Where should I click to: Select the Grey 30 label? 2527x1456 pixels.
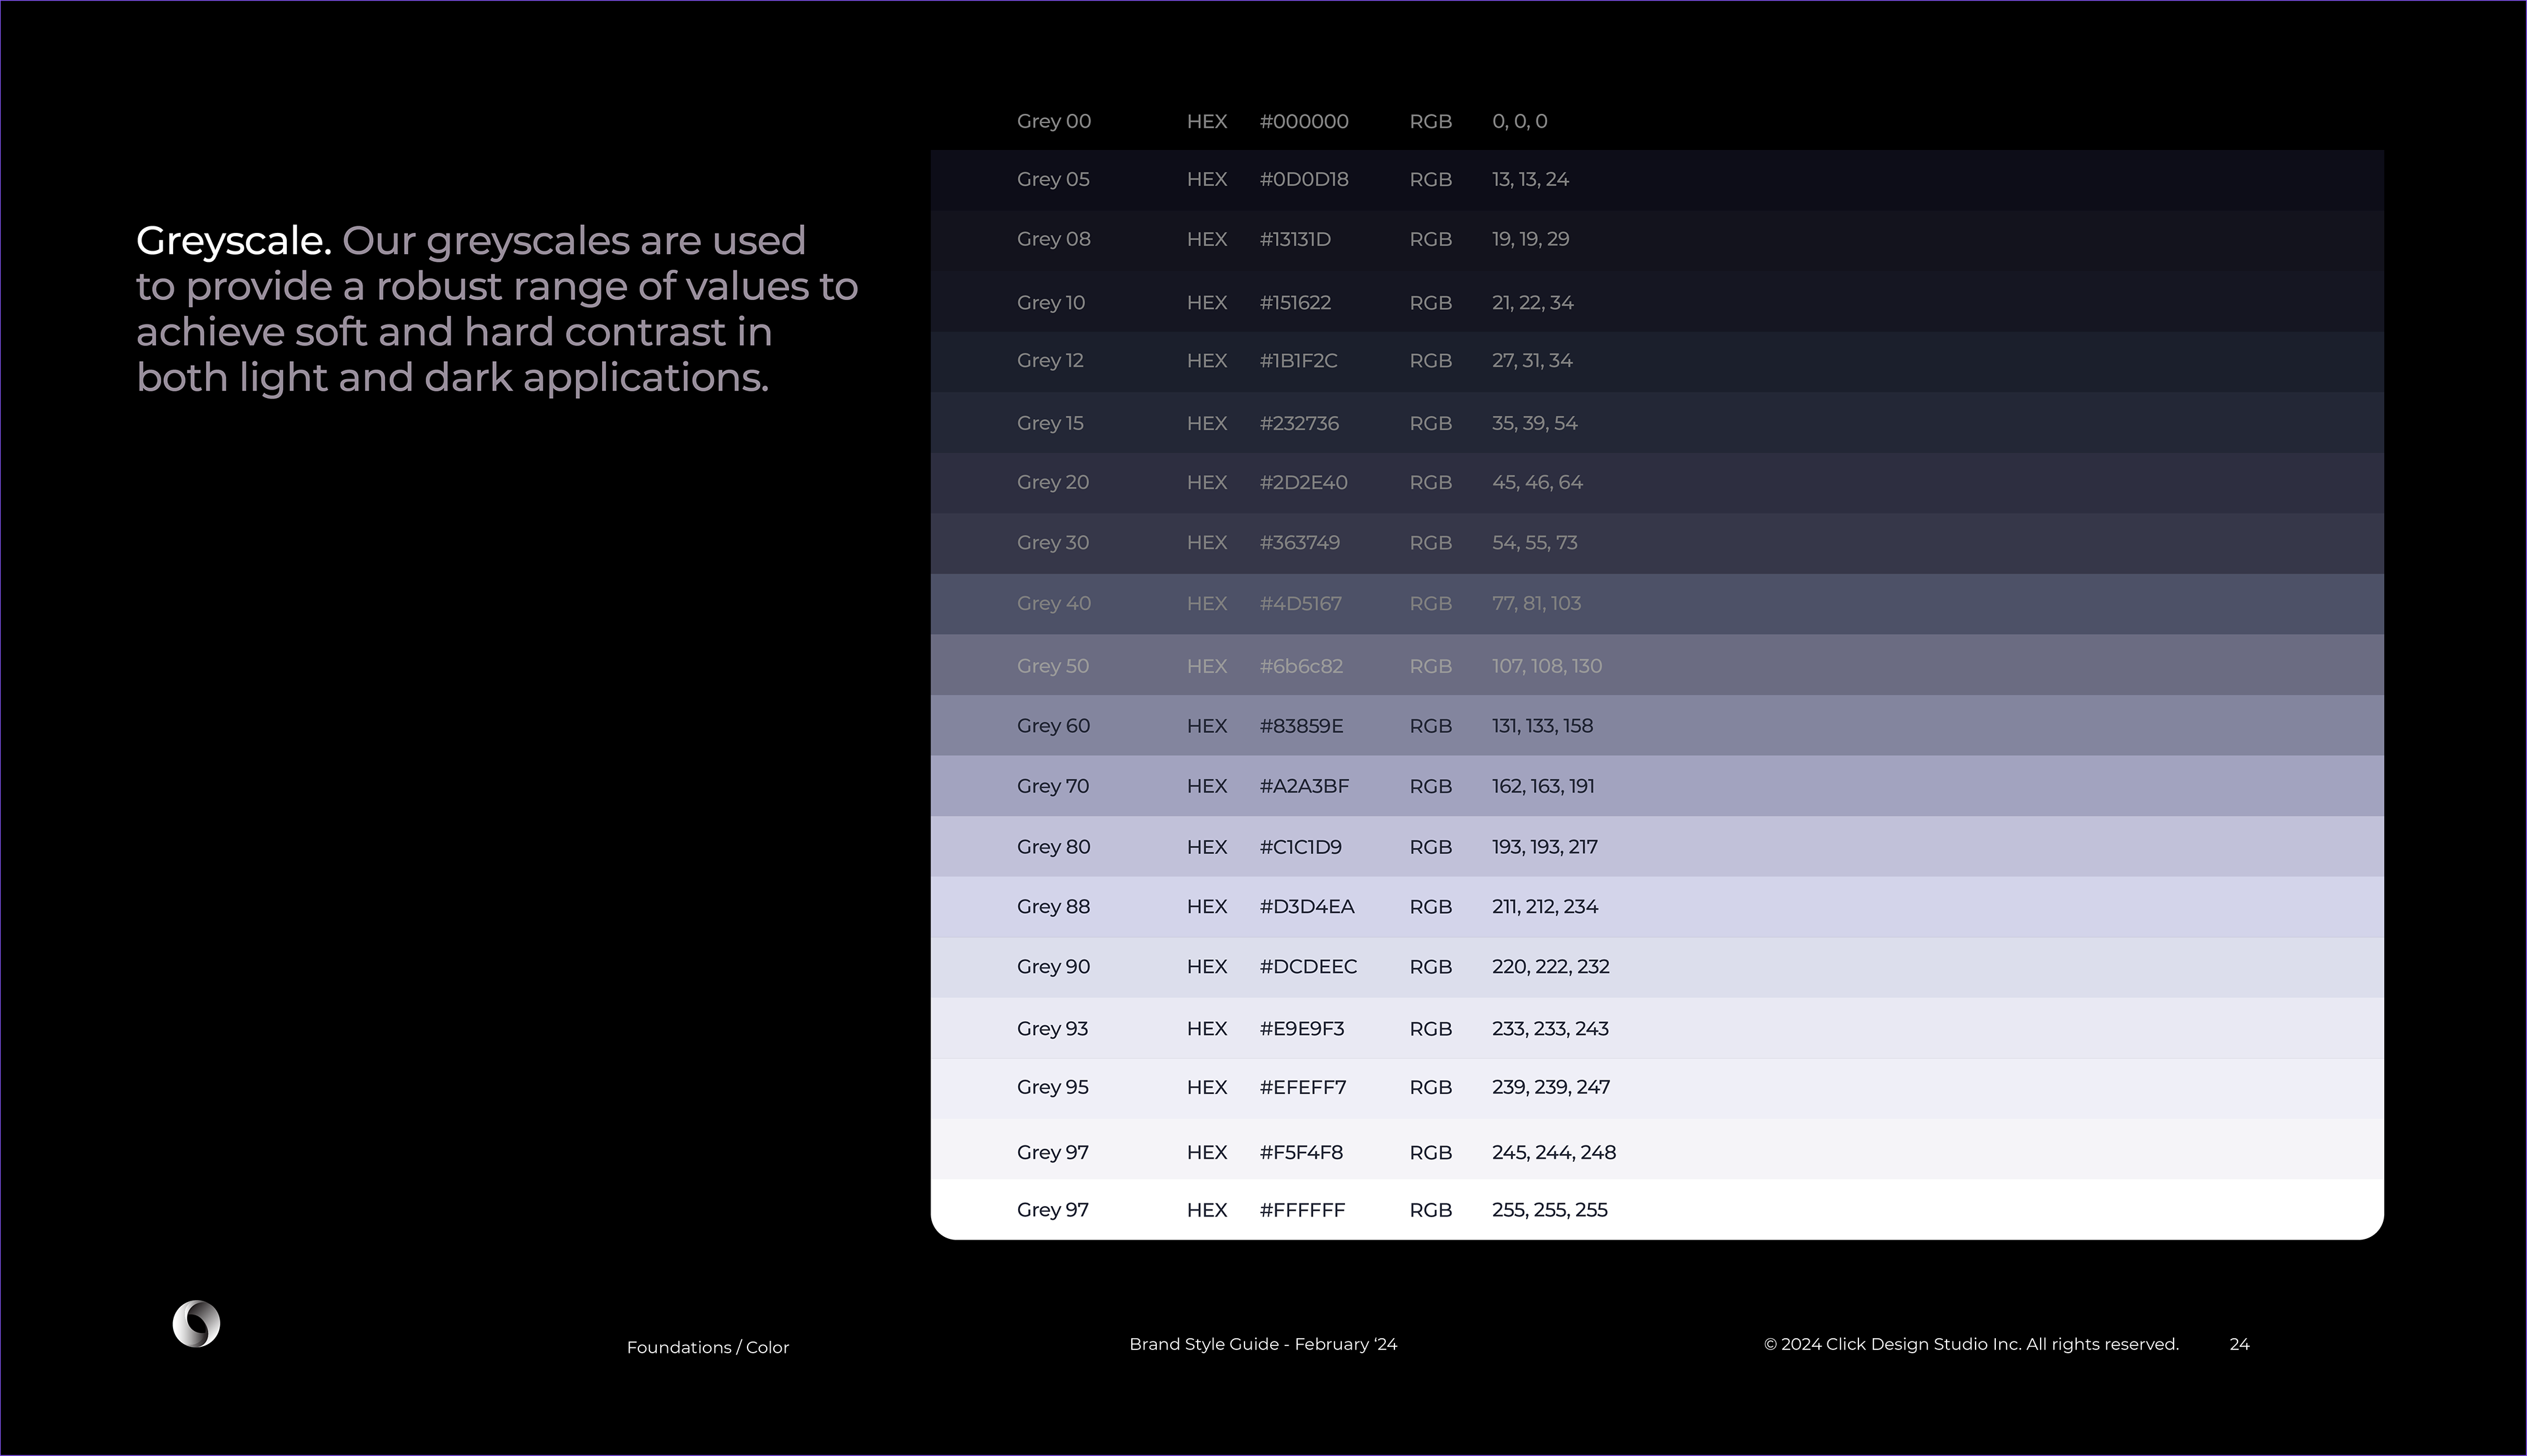pos(1053,542)
